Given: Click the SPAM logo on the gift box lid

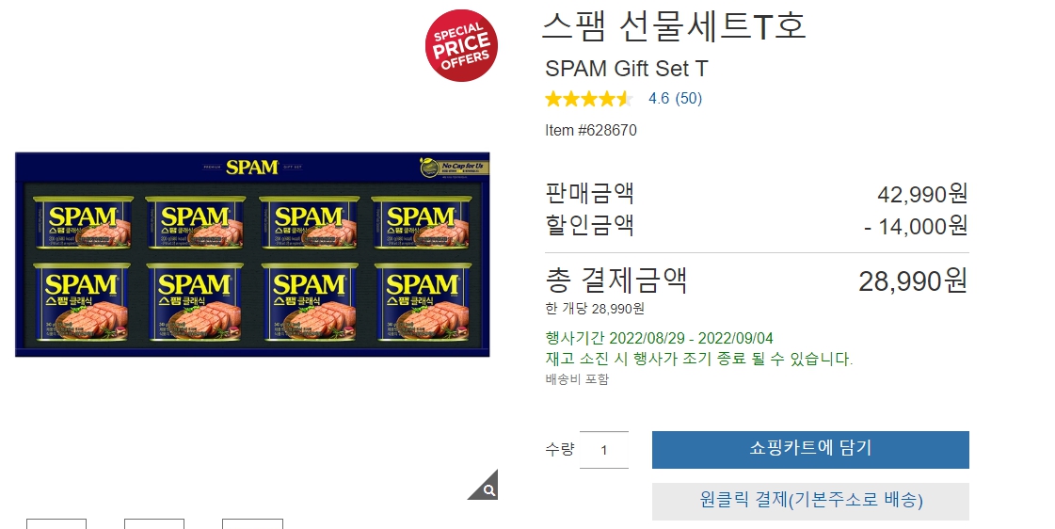Looking at the screenshot, I should [x=251, y=167].
